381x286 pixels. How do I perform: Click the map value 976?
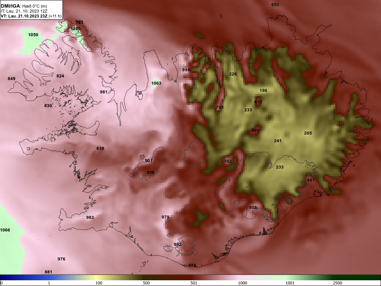pyautogui.click(x=61, y=259)
